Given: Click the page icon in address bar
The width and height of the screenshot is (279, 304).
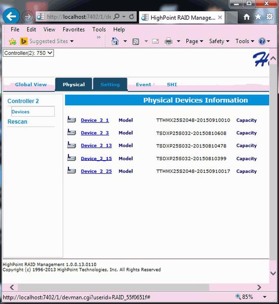Looking at the screenshot, I should [x=41, y=17].
